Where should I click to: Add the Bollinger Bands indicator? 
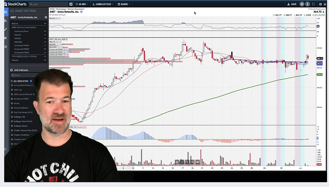click(x=21, y=126)
